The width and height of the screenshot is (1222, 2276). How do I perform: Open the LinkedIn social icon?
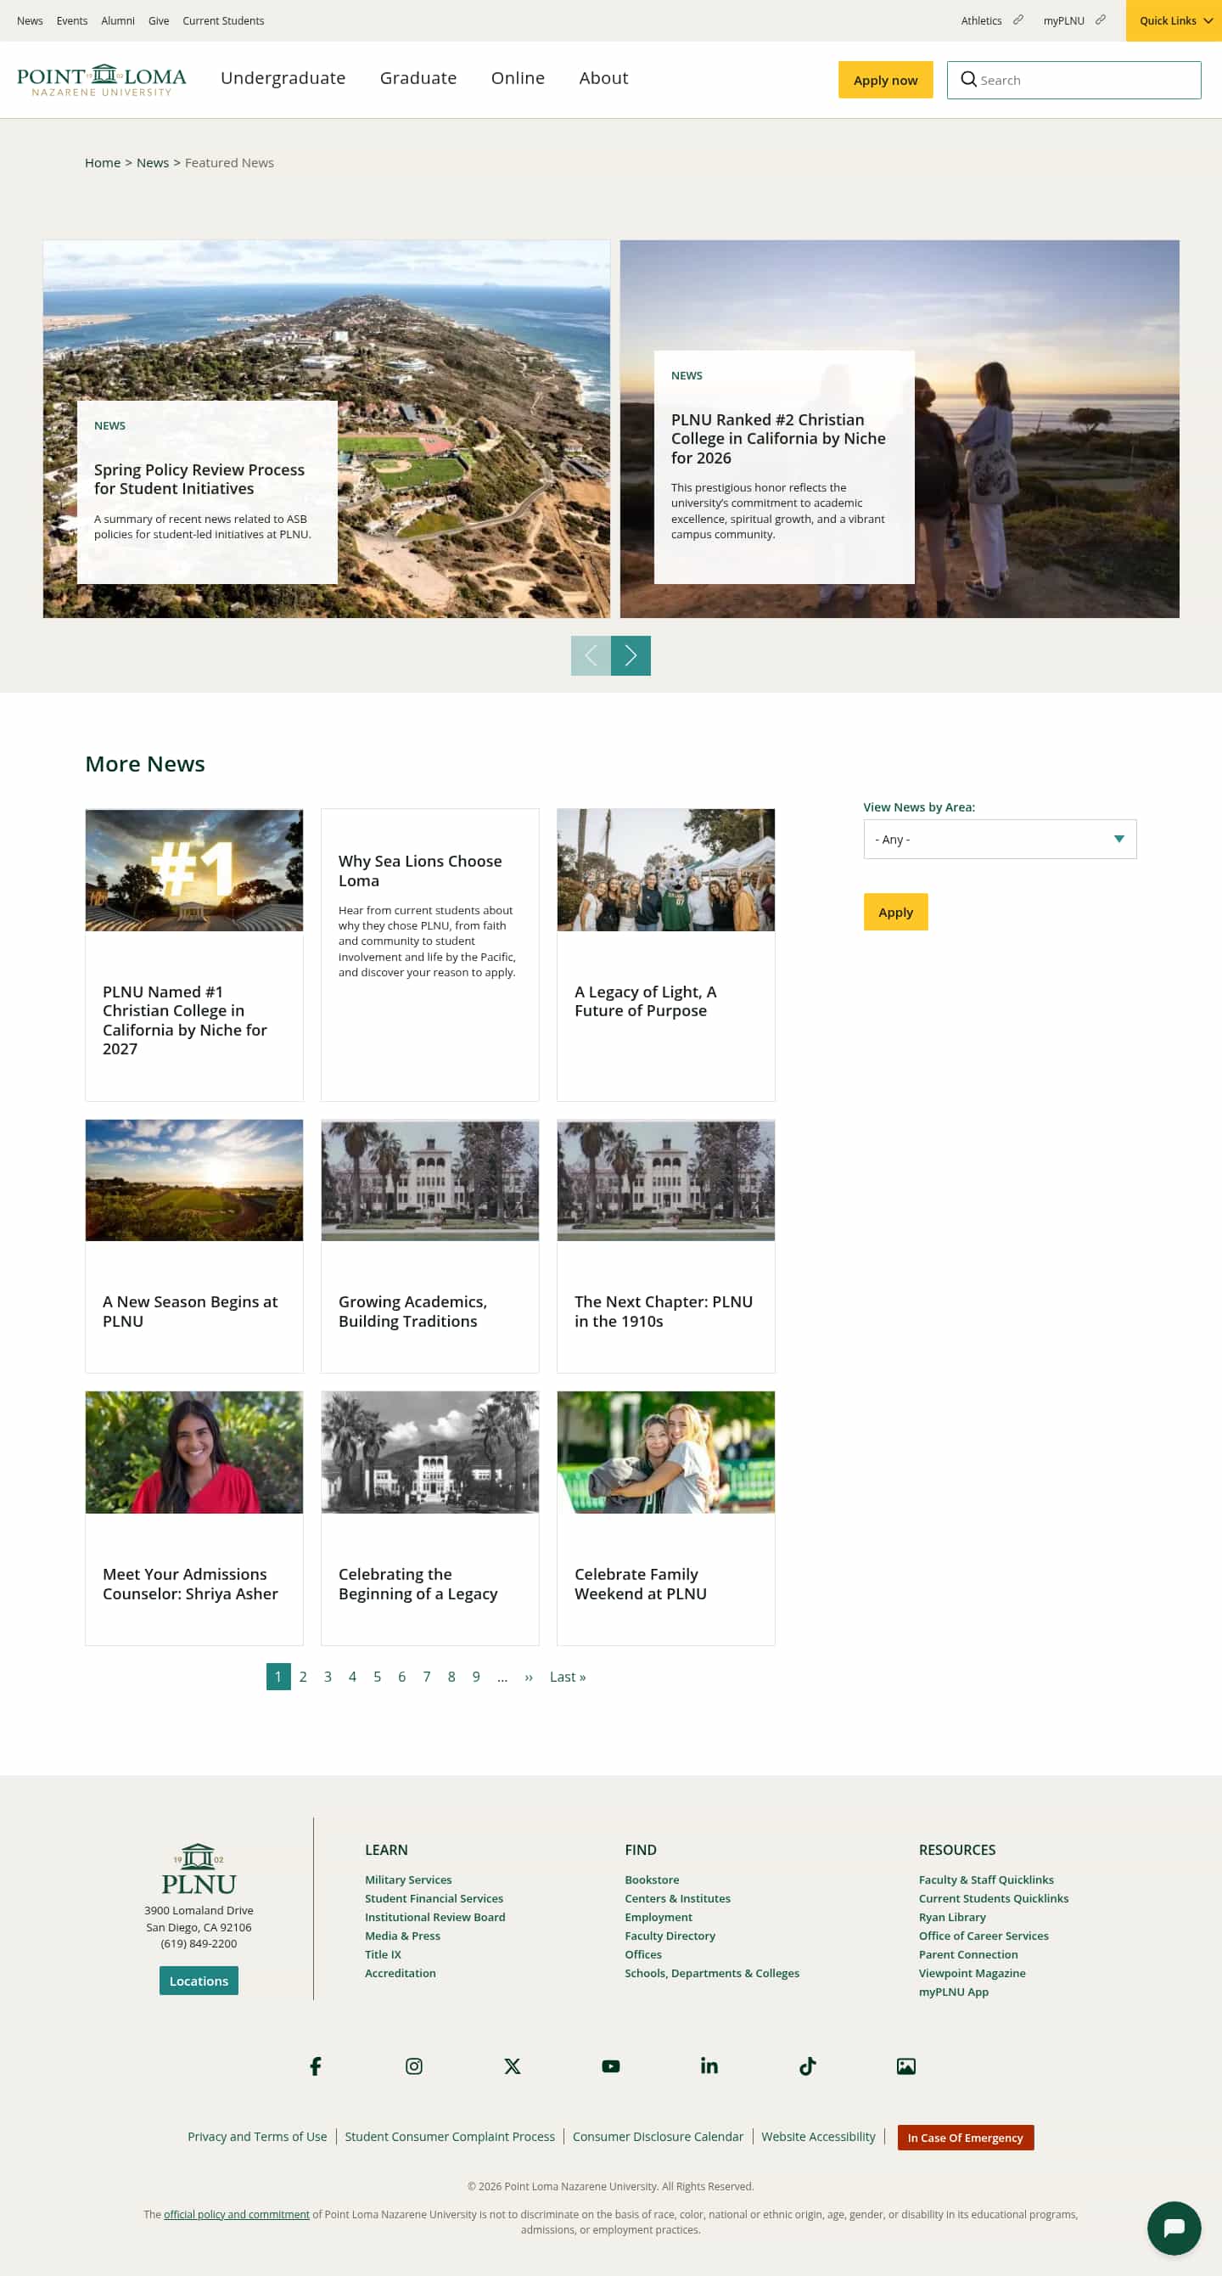709,2065
